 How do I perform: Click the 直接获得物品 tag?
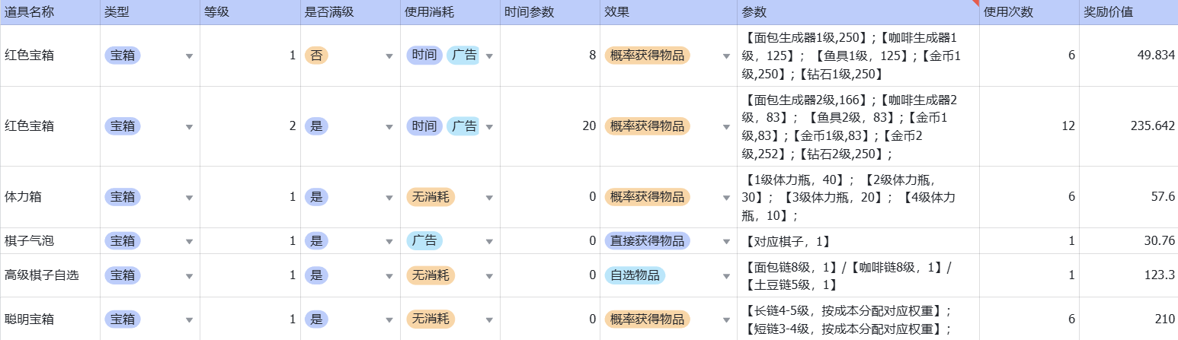point(648,241)
